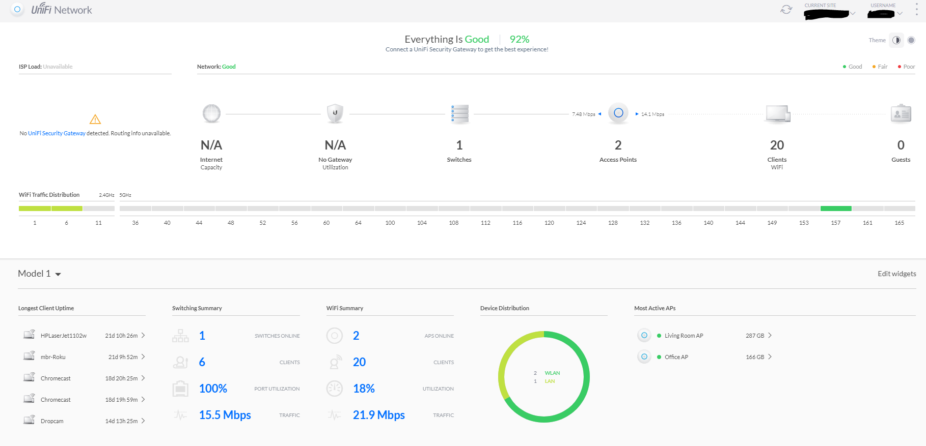
Task: Click the WiFi clients icon
Action: pyautogui.click(x=335, y=362)
